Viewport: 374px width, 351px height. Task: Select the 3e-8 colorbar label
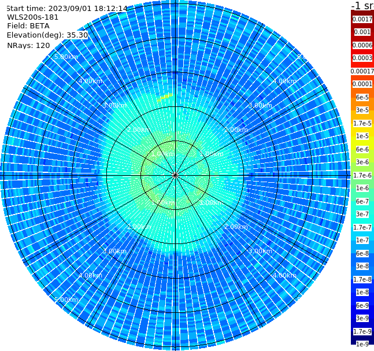pos(362,266)
